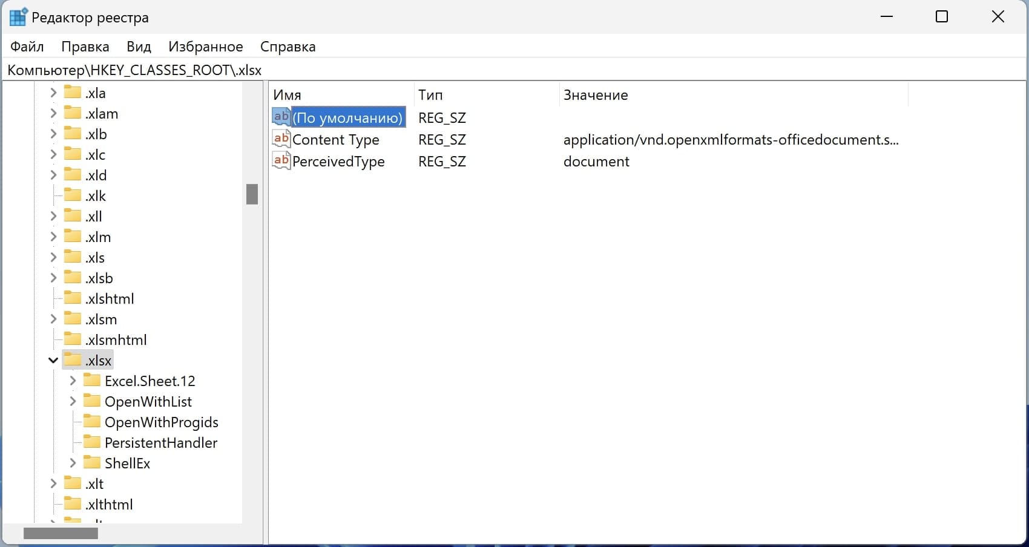Viewport: 1029px width, 547px height.
Task: Expand the Excel.Sheet.12 subkey
Action: [x=73, y=381]
